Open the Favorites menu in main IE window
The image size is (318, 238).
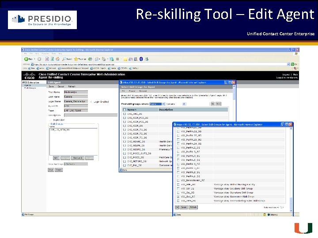point(45,54)
